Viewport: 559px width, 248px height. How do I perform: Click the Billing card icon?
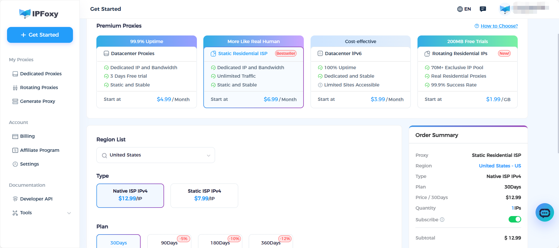(15, 136)
